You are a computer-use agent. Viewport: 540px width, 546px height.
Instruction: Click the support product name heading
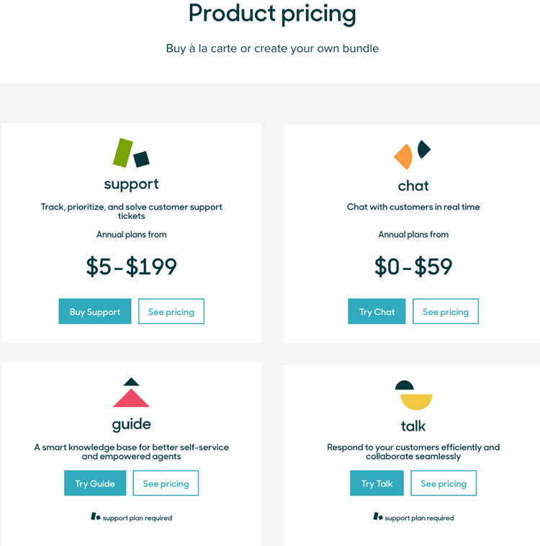[131, 184]
